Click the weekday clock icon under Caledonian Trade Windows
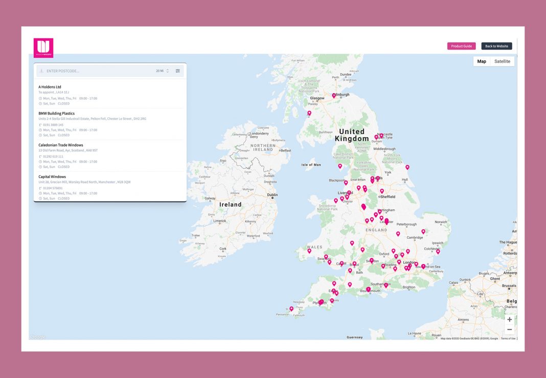Screen dimensions: 546x378 (40, 162)
